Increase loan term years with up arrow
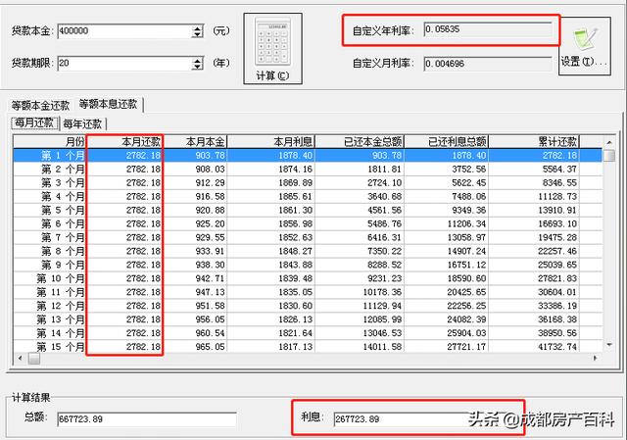The width and height of the screenshot is (627, 440). point(197,60)
